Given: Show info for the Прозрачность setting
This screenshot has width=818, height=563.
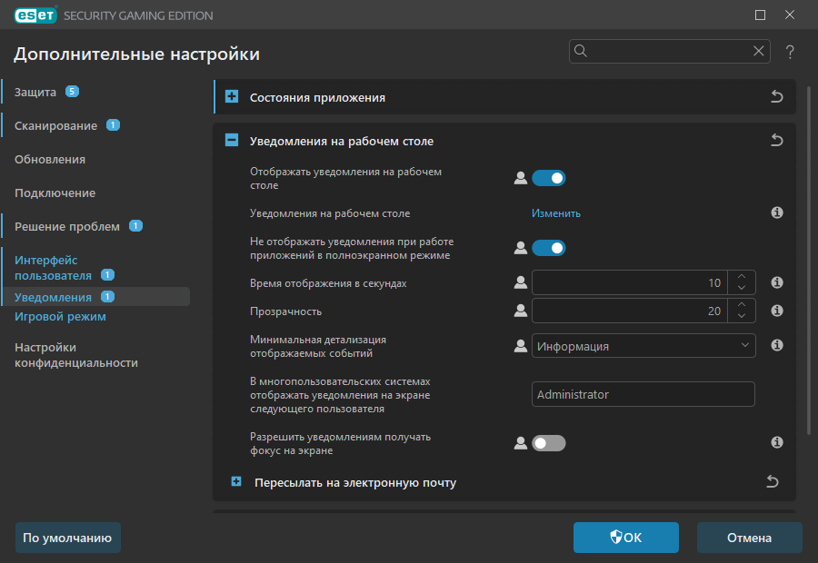Looking at the screenshot, I should [x=777, y=311].
